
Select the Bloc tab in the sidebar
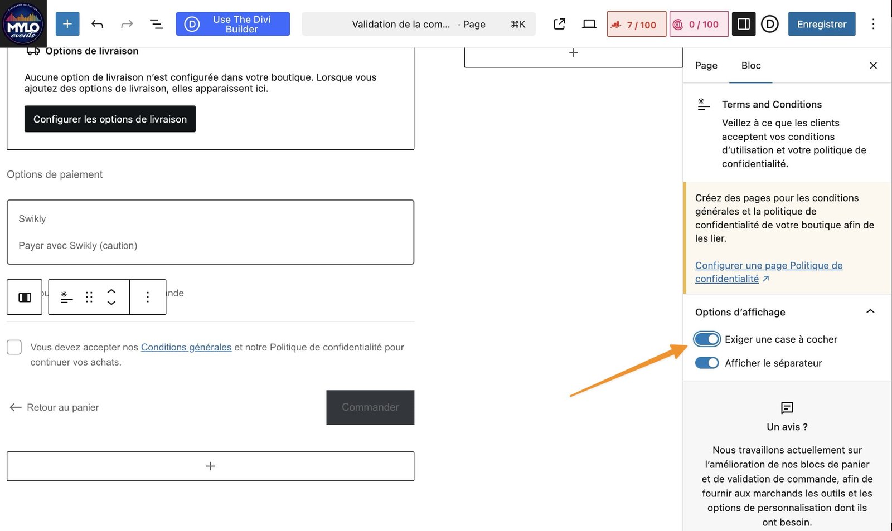click(750, 65)
